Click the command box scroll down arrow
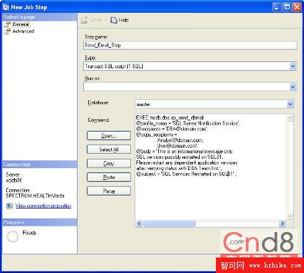Viewport: 304px width, 273px height. click(x=290, y=216)
